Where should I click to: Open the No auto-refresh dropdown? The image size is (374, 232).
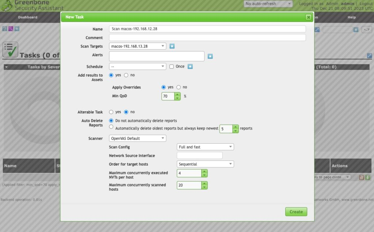point(268,4)
